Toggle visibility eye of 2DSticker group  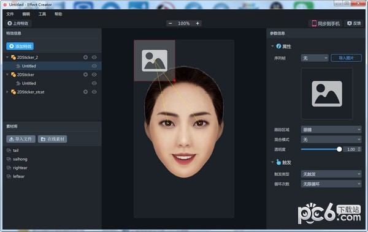94,75
